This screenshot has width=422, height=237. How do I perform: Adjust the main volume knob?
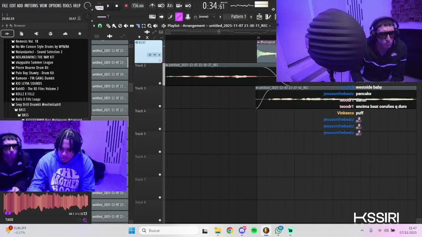(x=87, y=6)
